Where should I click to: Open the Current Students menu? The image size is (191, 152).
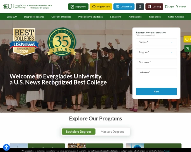click(61, 17)
